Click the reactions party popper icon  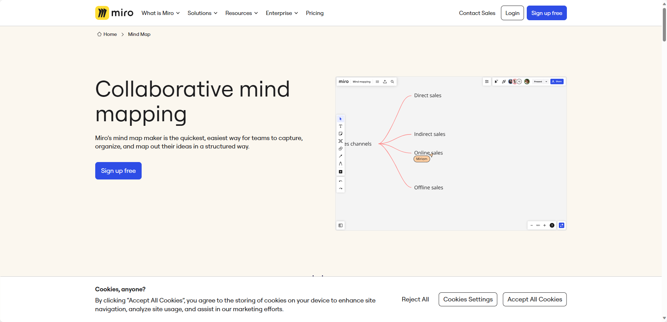(x=504, y=82)
